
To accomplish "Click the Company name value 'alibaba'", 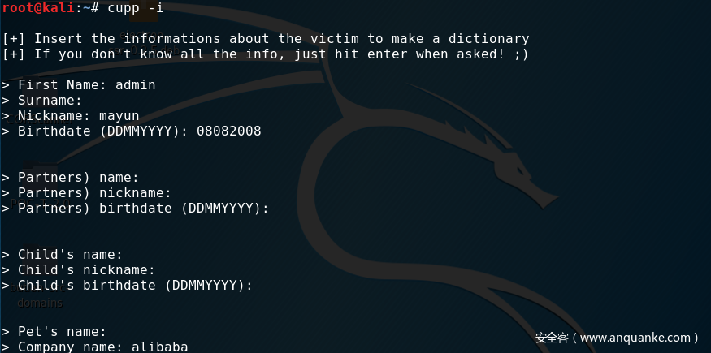I will [159, 347].
